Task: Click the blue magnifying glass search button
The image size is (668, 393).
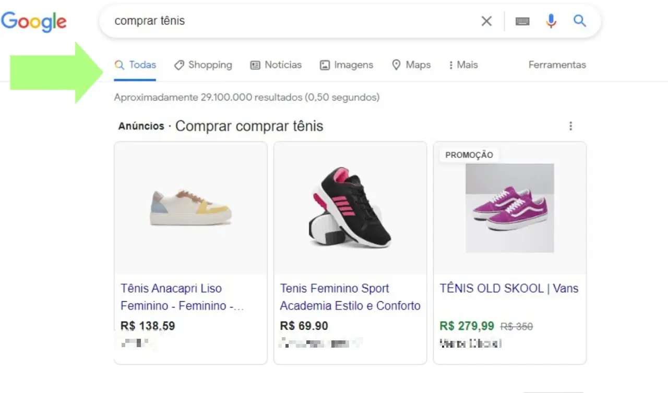Action: (579, 21)
